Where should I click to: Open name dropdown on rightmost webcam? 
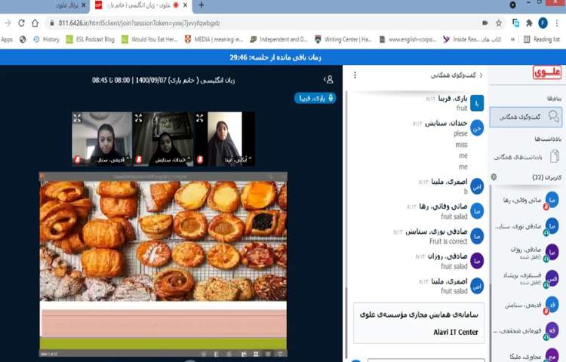pos(238,160)
